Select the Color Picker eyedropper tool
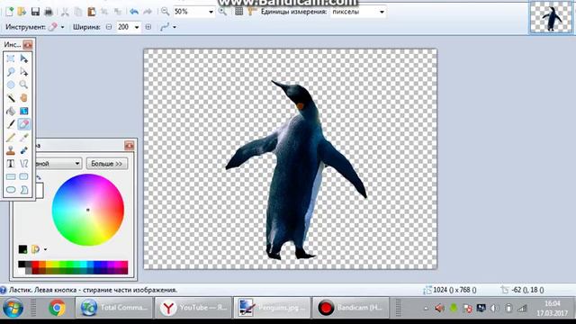Image resolution: width=576 pixels, height=324 pixels. coord(24,138)
